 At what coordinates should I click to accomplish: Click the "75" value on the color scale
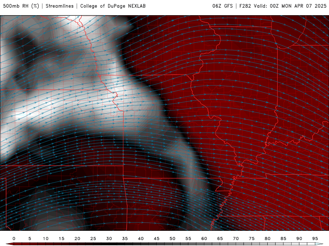(x=252, y=239)
